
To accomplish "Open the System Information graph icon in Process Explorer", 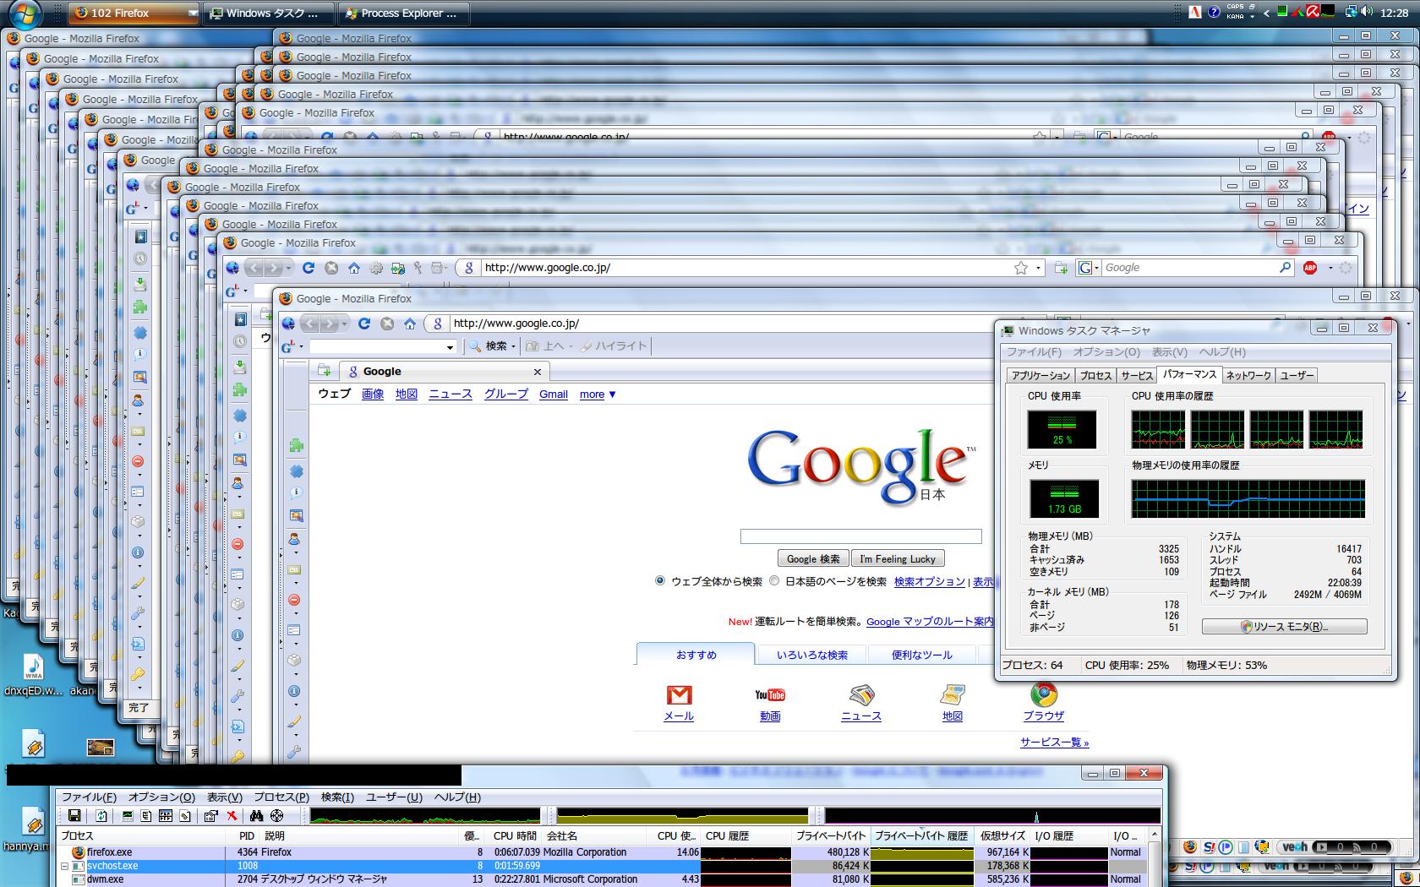I will click(128, 815).
